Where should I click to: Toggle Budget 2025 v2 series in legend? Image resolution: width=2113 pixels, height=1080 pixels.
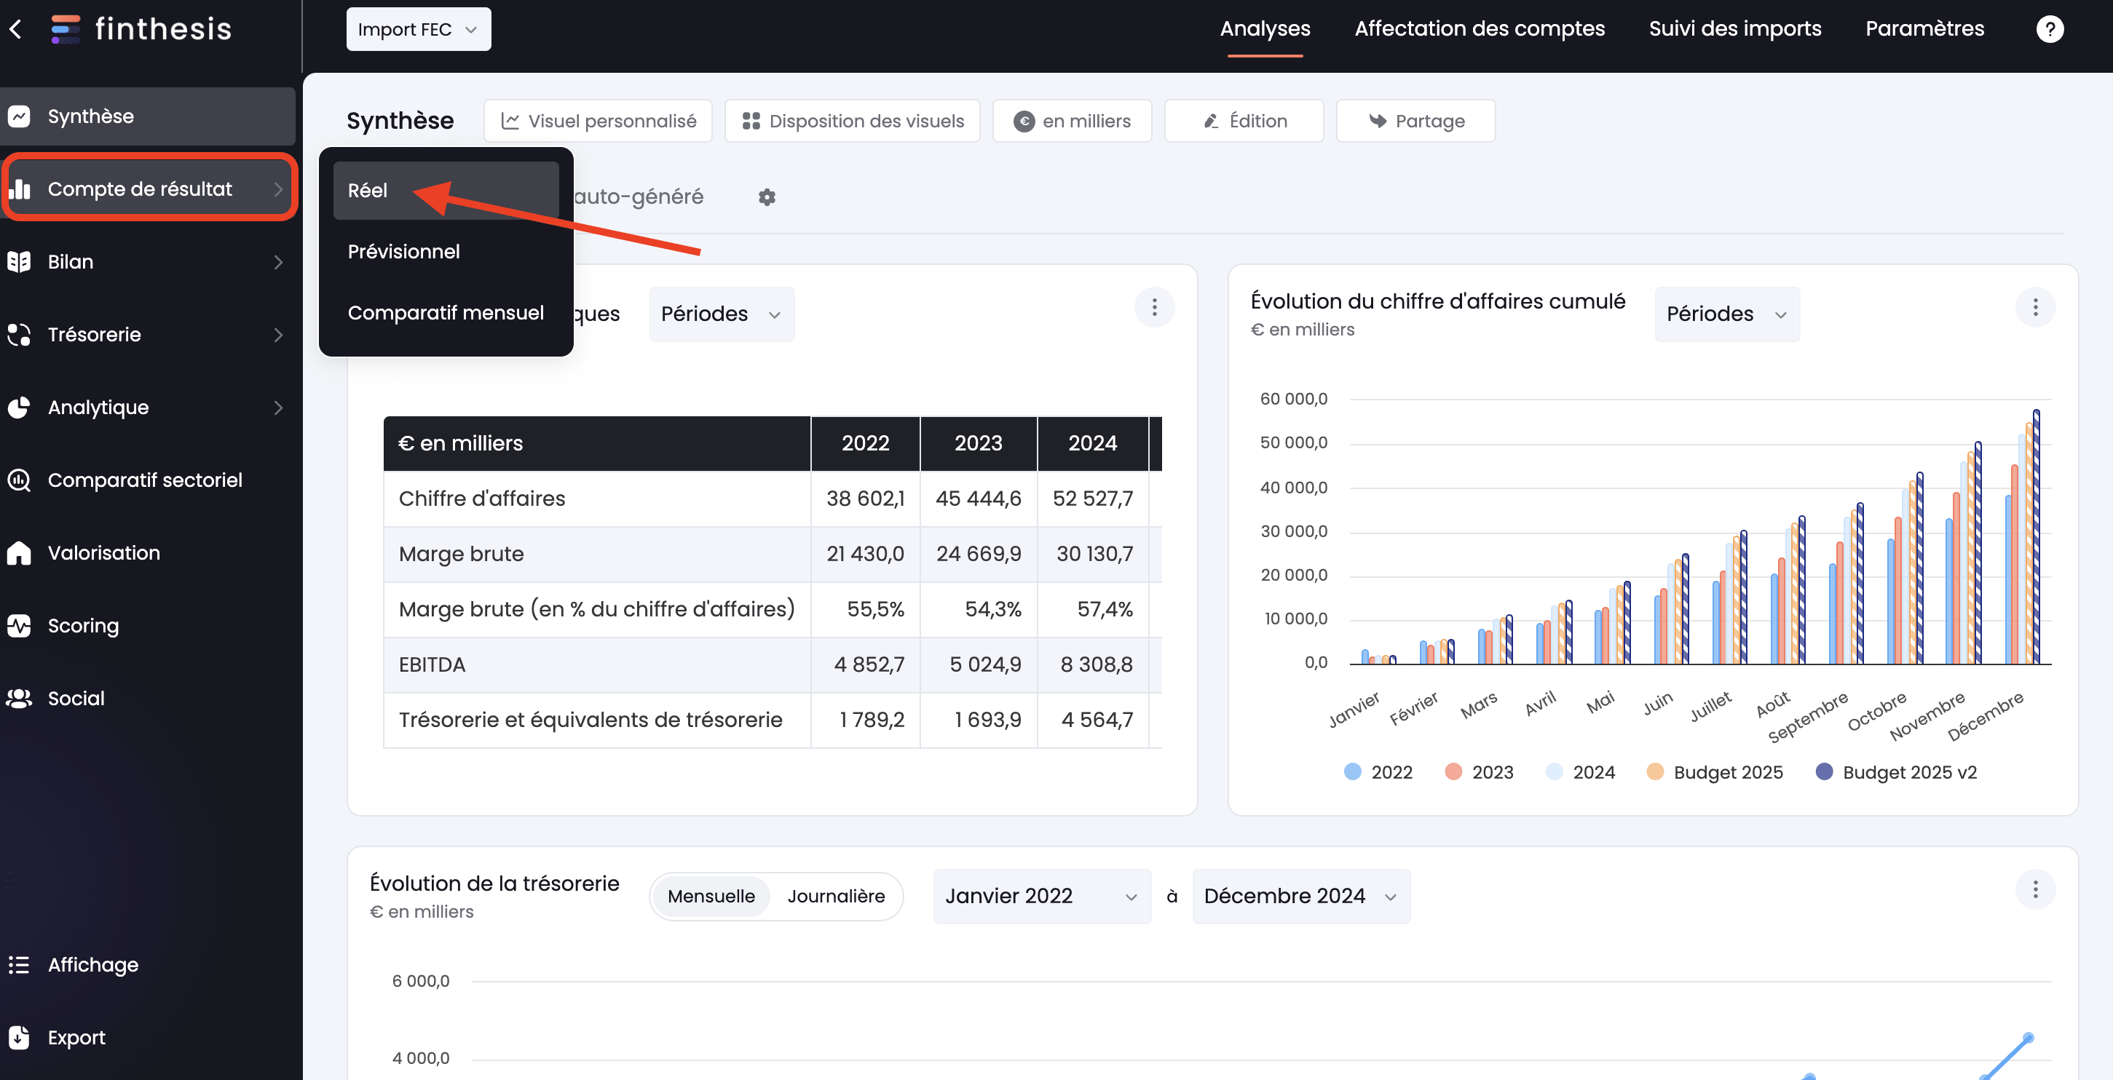click(x=1895, y=772)
